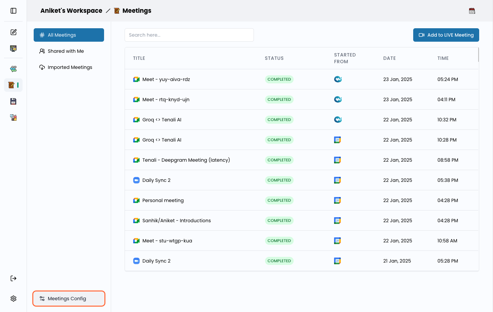Click the started-from bot icon for Meet - rtq-knyd-ujn

pos(338,100)
